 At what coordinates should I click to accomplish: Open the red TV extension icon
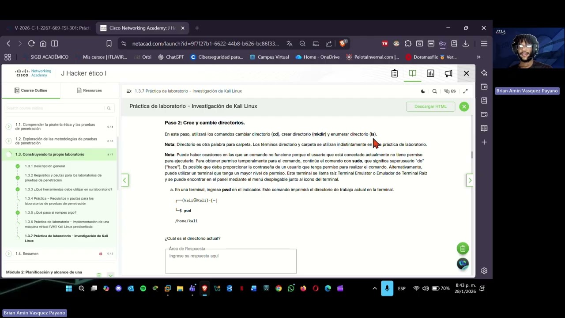(385, 44)
